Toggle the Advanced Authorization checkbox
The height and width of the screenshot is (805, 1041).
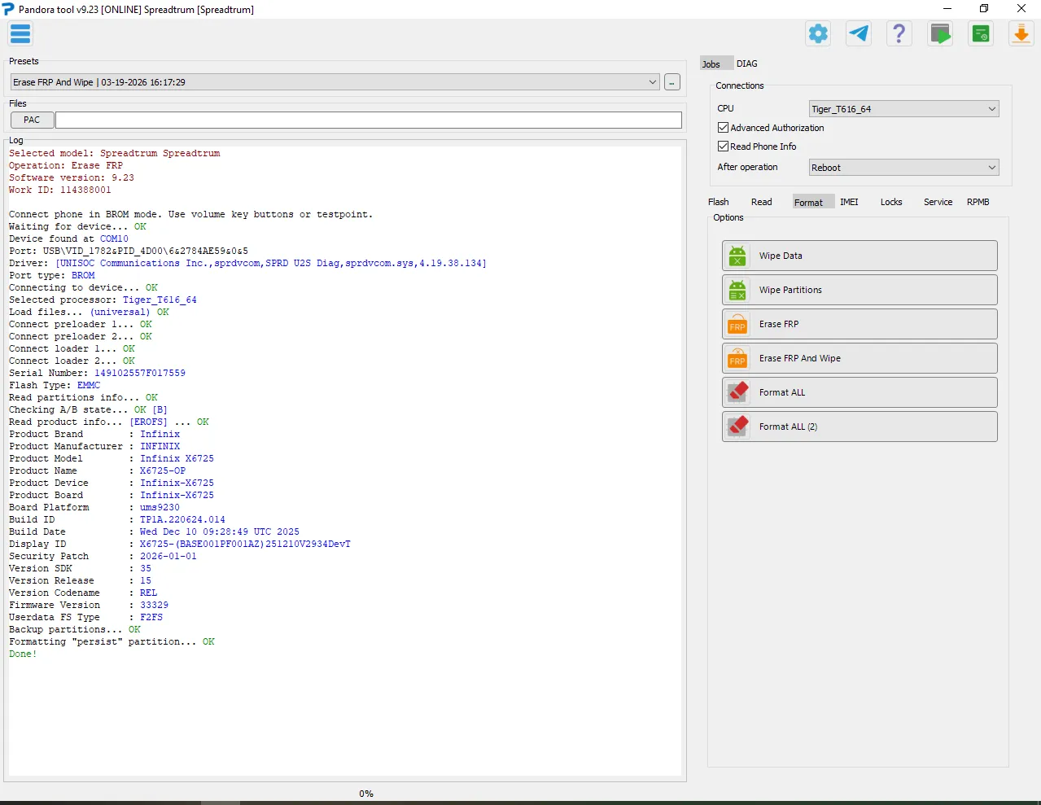point(723,128)
